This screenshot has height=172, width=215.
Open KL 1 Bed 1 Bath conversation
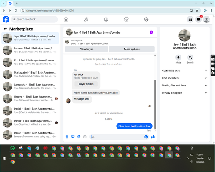30,62
